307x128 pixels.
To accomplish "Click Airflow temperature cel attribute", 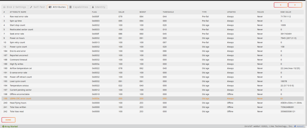I will [21, 68].
